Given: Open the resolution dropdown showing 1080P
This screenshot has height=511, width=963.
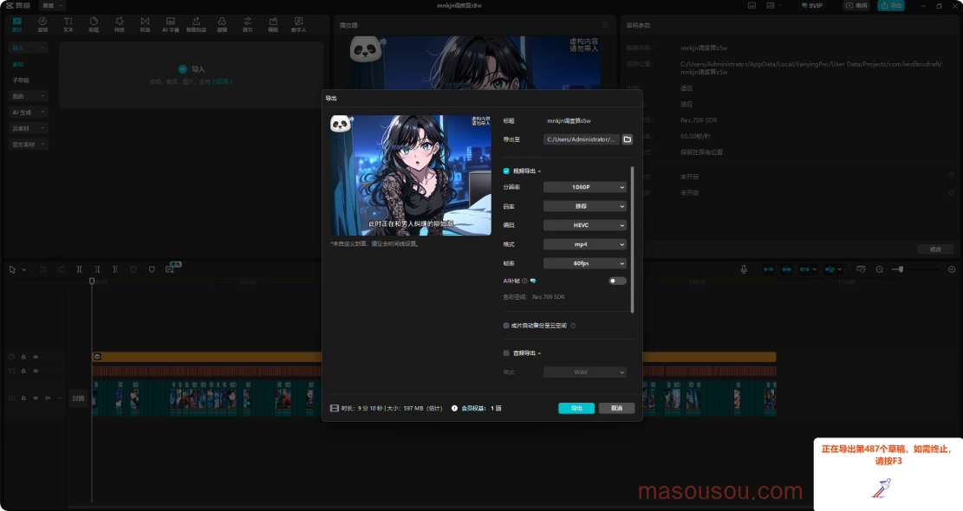Looking at the screenshot, I should coord(585,187).
